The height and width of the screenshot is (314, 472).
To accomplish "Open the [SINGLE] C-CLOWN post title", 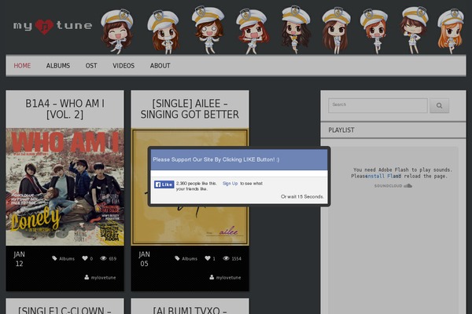I will pos(65,310).
